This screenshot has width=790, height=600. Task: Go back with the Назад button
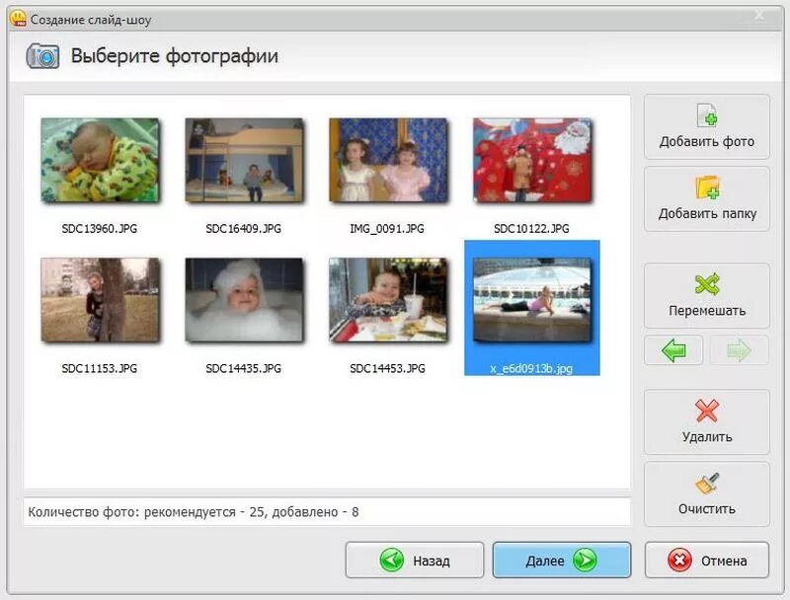[x=415, y=560]
